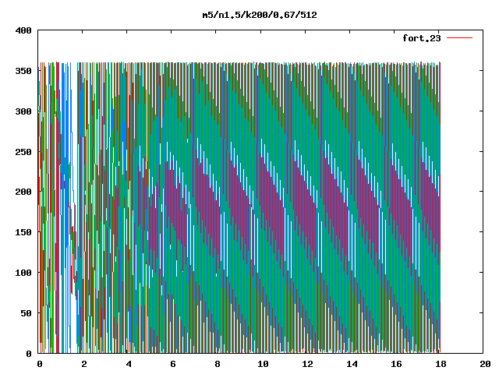Image resolution: width=499 pixels, height=374 pixels.
Task: Click y-axis label 250
Action: (23, 152)
